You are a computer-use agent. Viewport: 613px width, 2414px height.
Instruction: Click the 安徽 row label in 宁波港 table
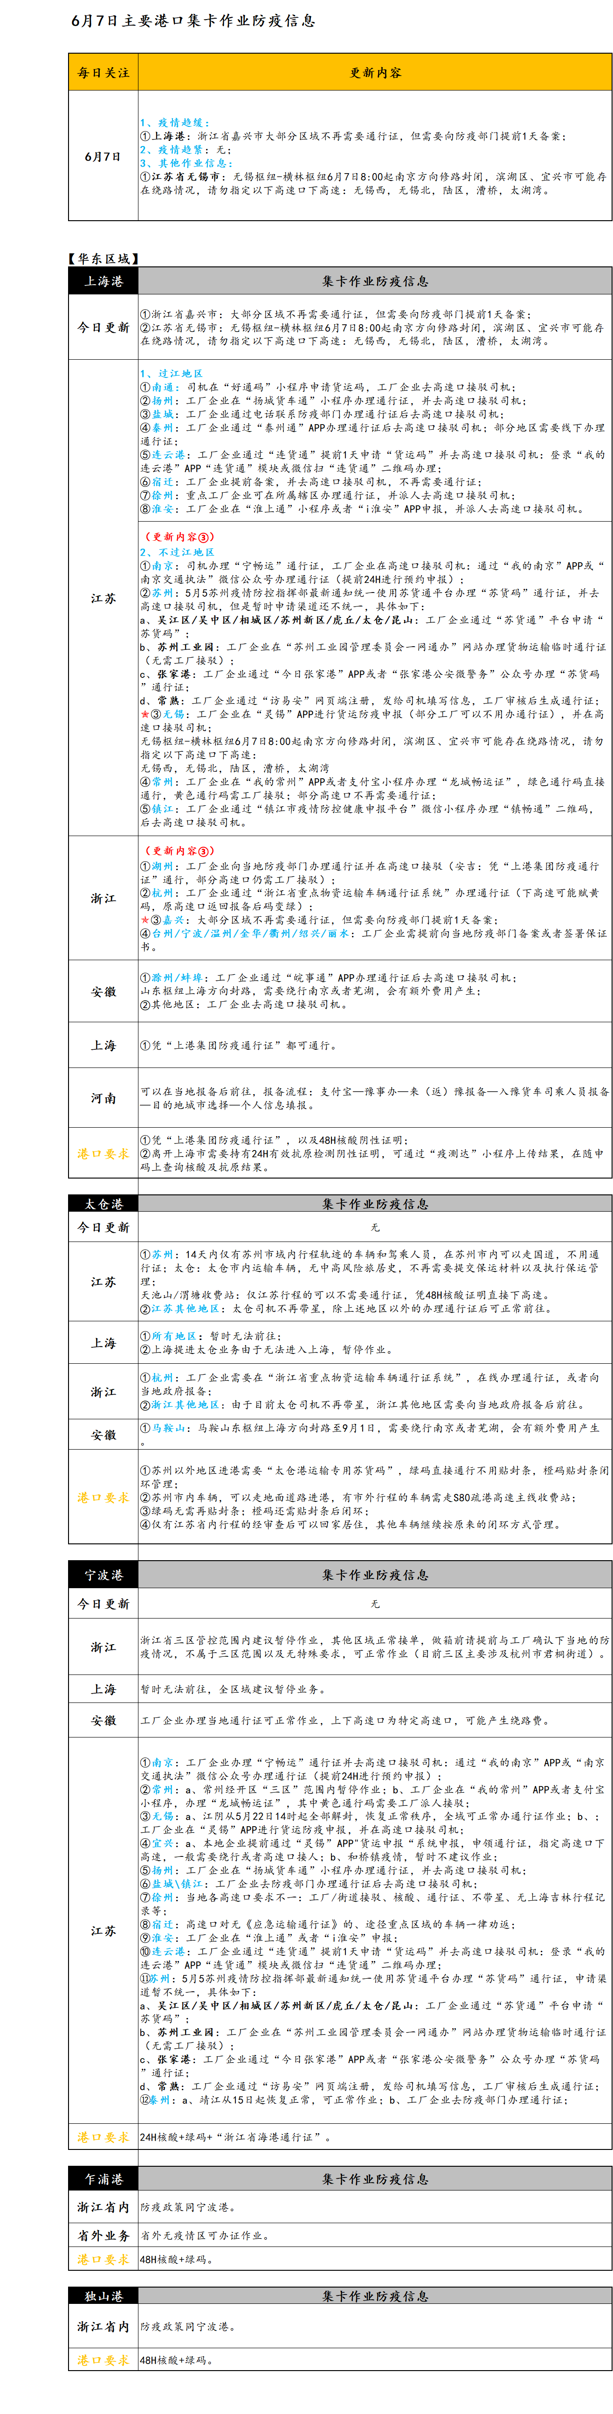point(103,1721)
